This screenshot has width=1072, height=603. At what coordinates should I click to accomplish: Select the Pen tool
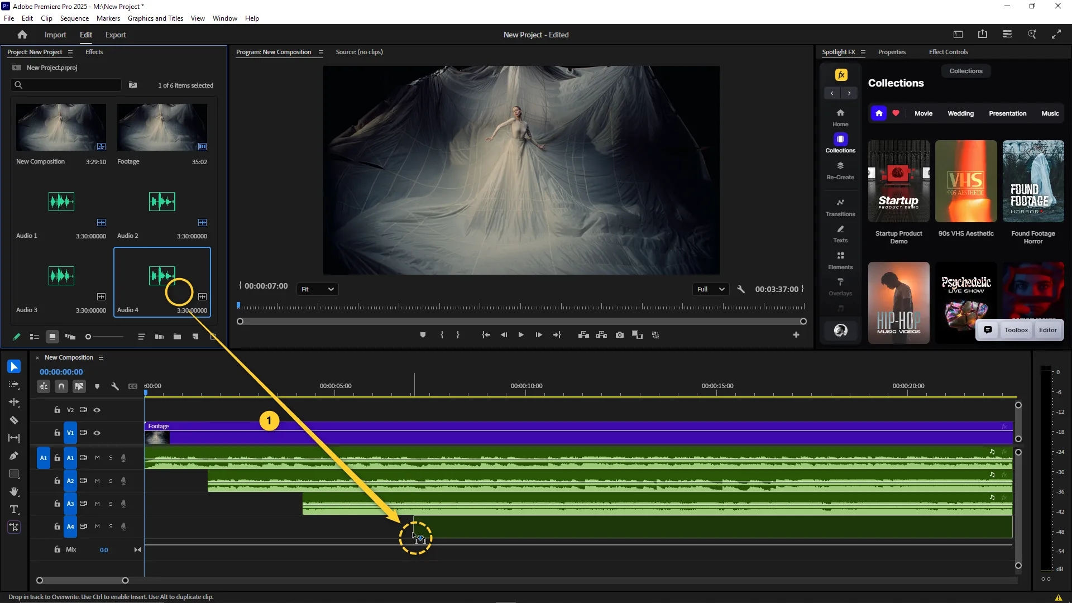tap(14, 456)
